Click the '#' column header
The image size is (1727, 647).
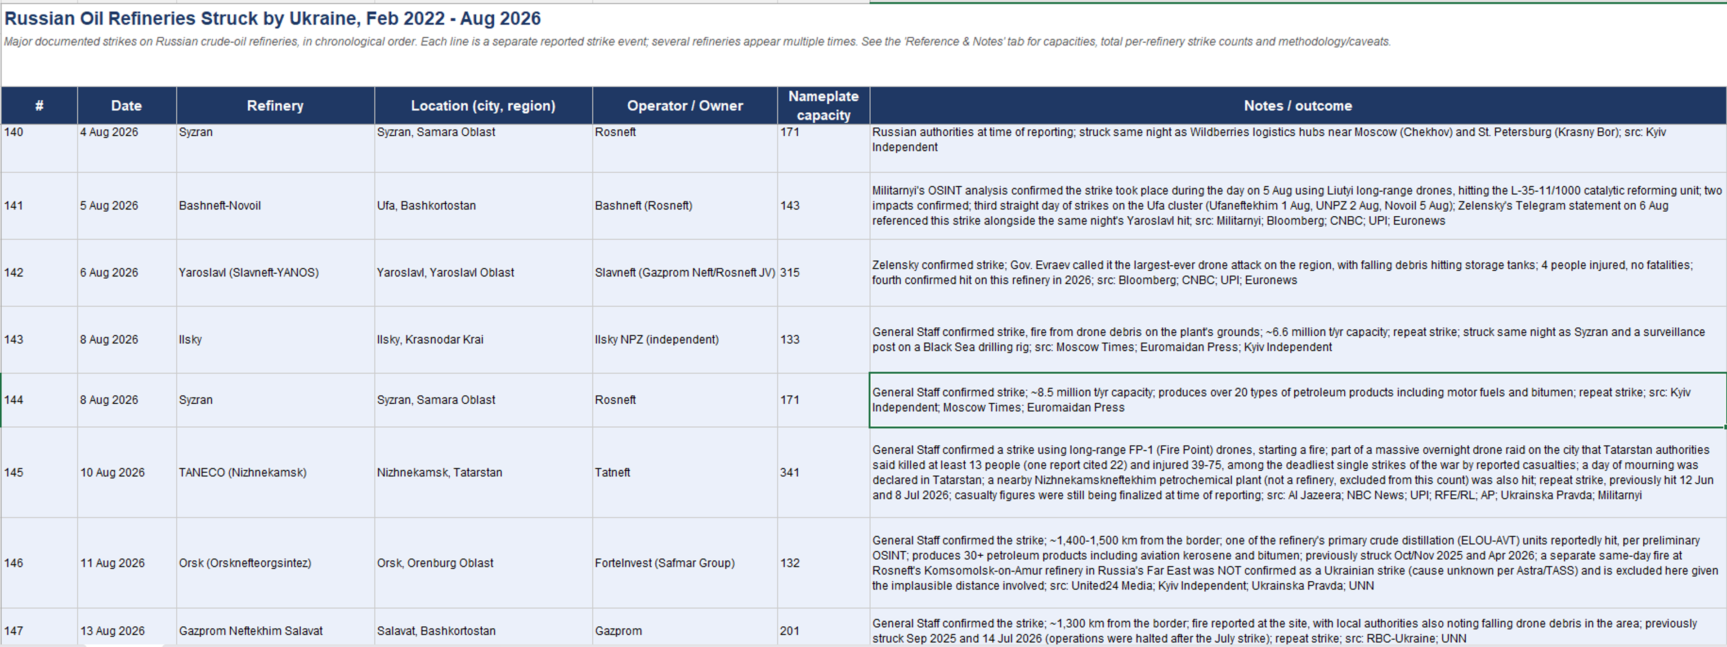(x=40, y=105)
